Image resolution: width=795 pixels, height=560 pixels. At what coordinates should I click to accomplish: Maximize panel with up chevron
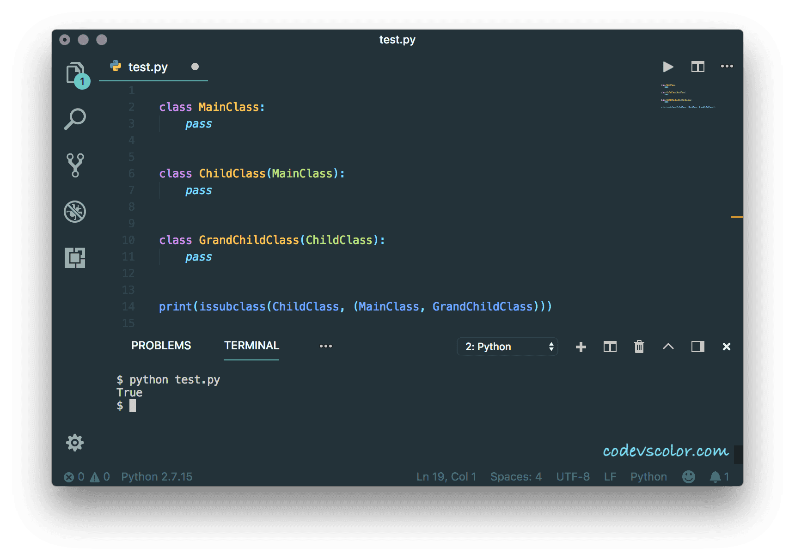point(668,347)
